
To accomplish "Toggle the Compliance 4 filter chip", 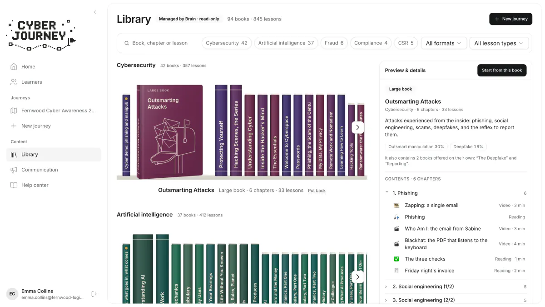I will point(371,43).
